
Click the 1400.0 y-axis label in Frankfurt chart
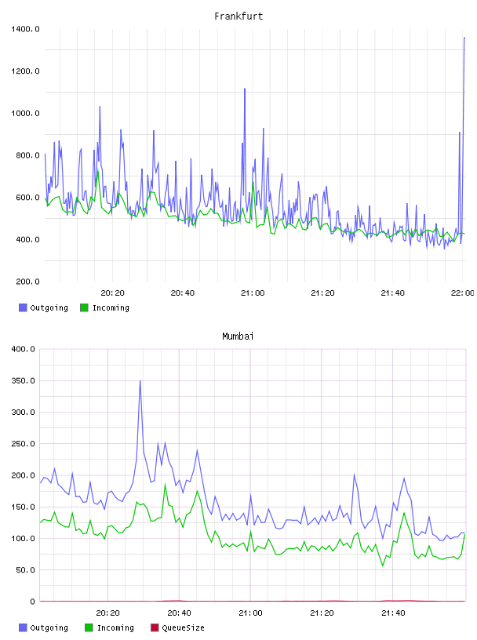[x=25, y=29]
